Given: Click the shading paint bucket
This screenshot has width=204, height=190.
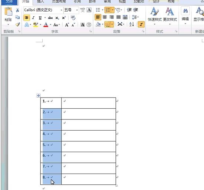Looking at the screenshot, I should (x=98, y=24).
